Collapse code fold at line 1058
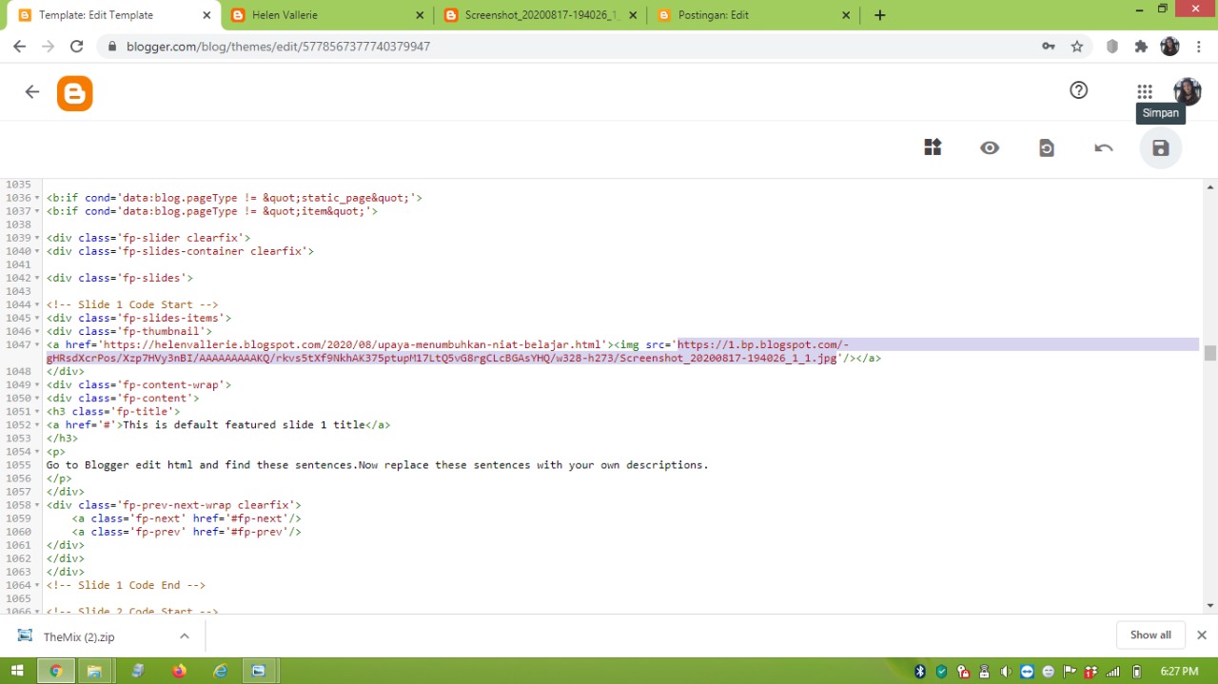The image size is (1218, 684). [37, 505]
